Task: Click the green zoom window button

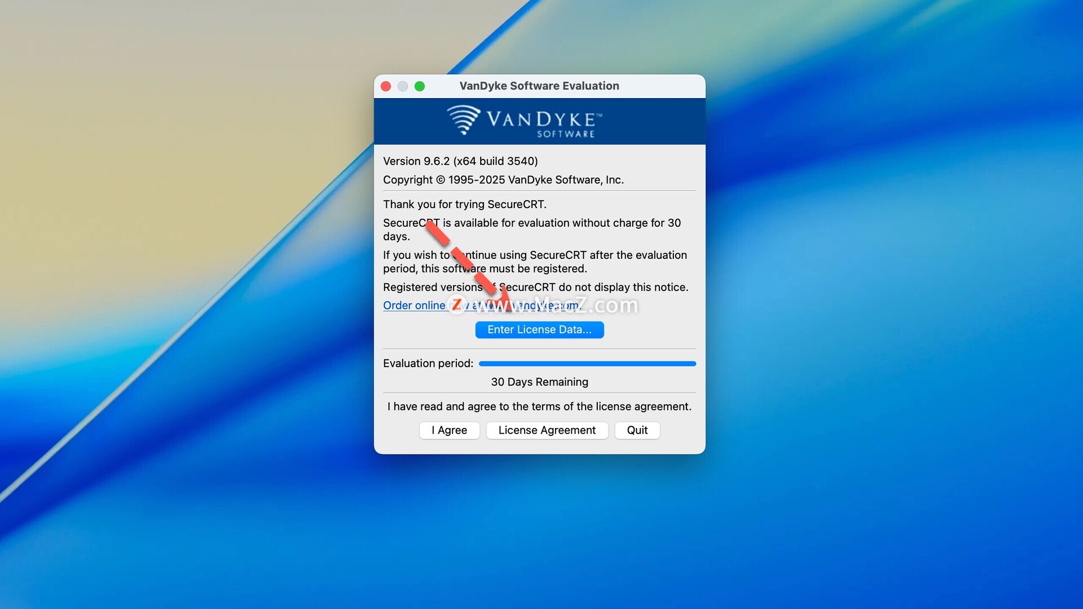Action: (420, 86)
